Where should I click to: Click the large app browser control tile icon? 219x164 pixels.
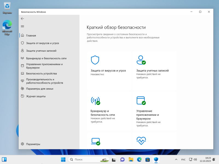tap(141, 101)
